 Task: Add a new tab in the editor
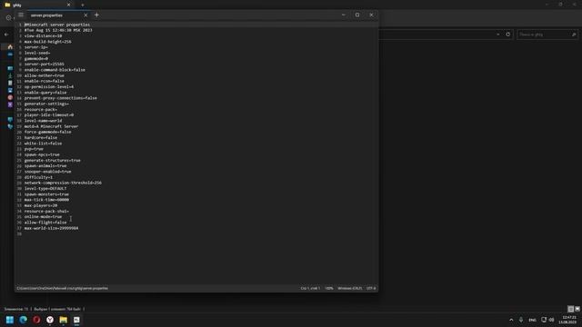tap(96, 15)
